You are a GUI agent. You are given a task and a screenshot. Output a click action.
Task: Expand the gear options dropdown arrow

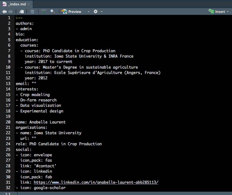[x=102, y=12]
